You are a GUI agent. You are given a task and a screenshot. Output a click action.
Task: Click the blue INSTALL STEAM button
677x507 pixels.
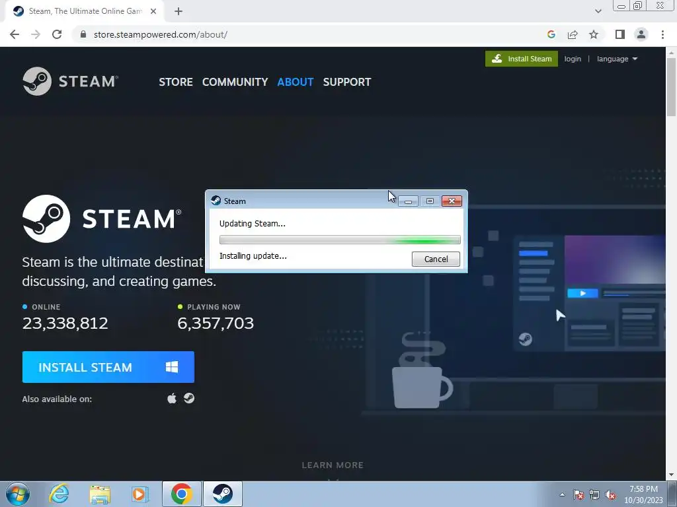coord(108,367)
